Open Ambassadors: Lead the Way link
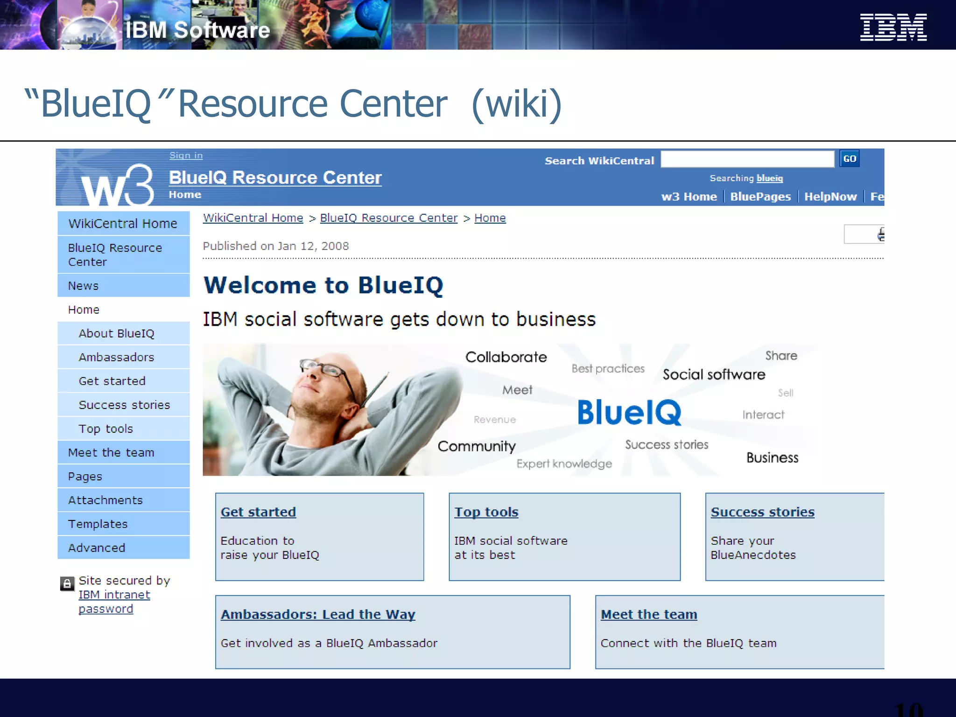This screenshot has width=956, height=717. point(318,614)
